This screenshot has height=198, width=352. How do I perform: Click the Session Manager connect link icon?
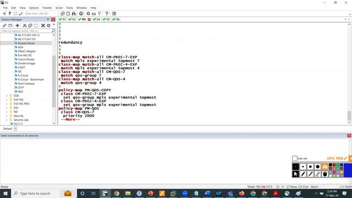4,26
